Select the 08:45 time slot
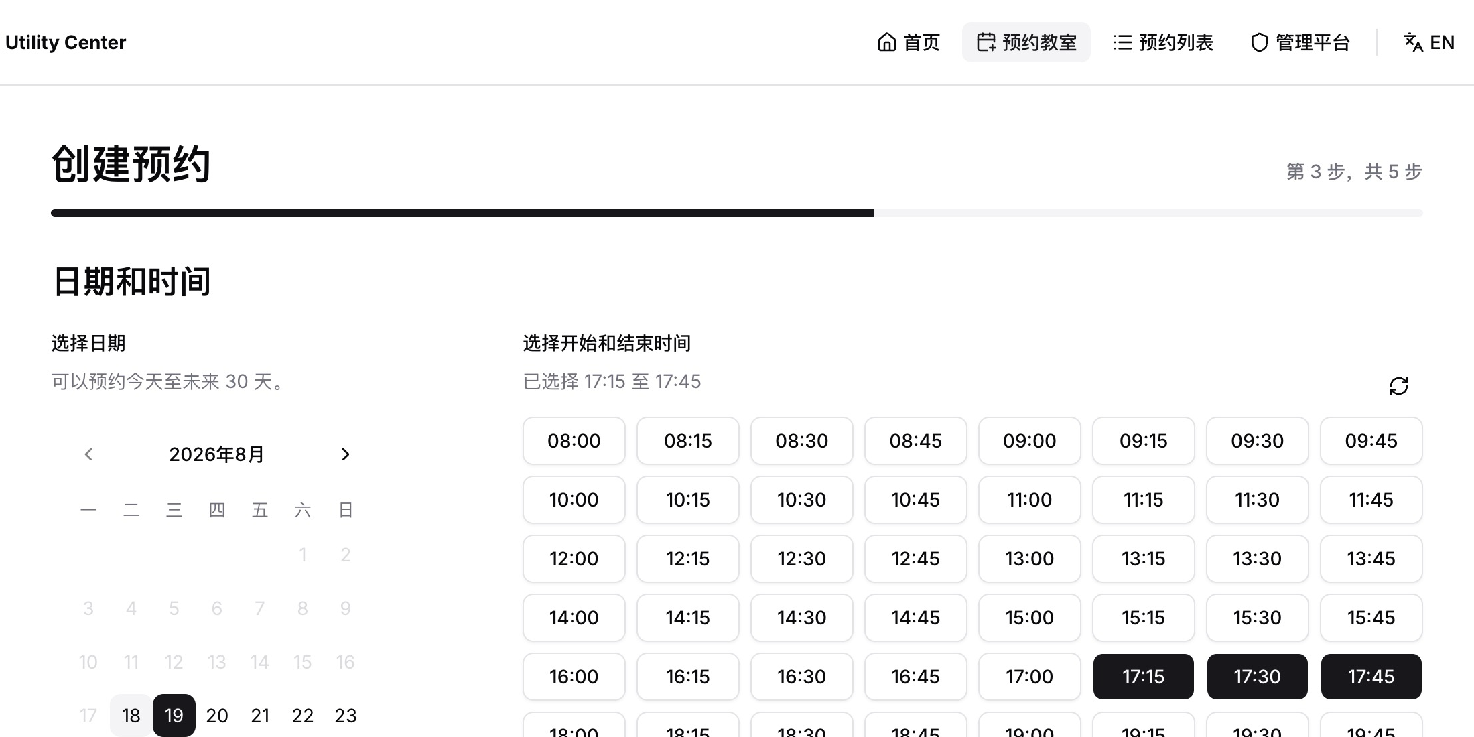Viewport: 1474px width, 737px height. (x=916, y=441)
